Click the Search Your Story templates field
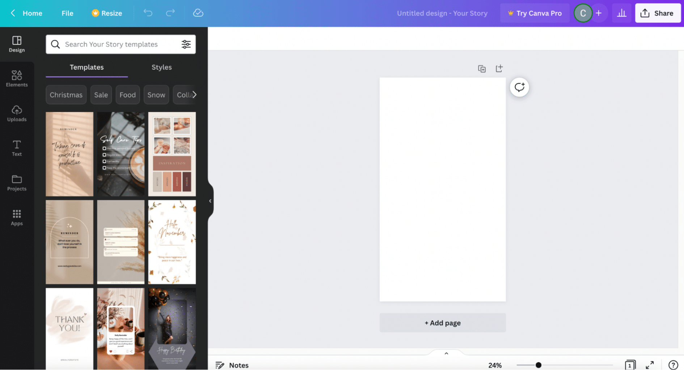 pyautogui.click(x=121, y=44)
